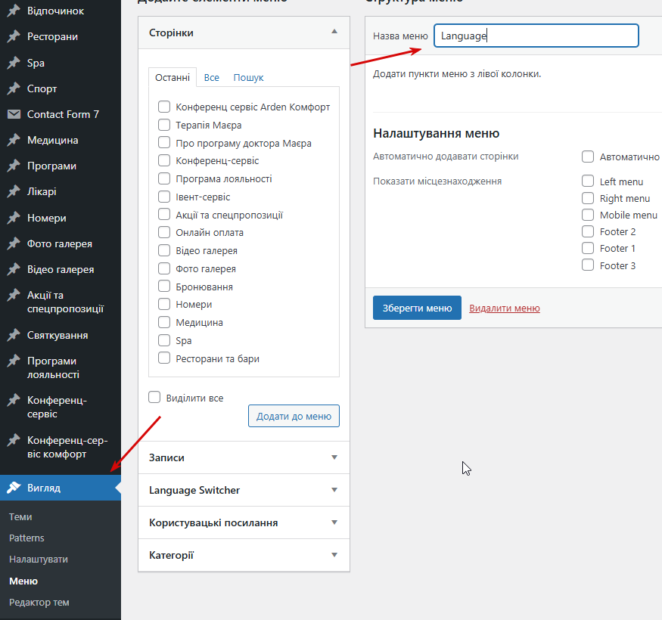662x620 pixels.
Task: Click the pin icon next to Spa
Action: tap(14, 64)
